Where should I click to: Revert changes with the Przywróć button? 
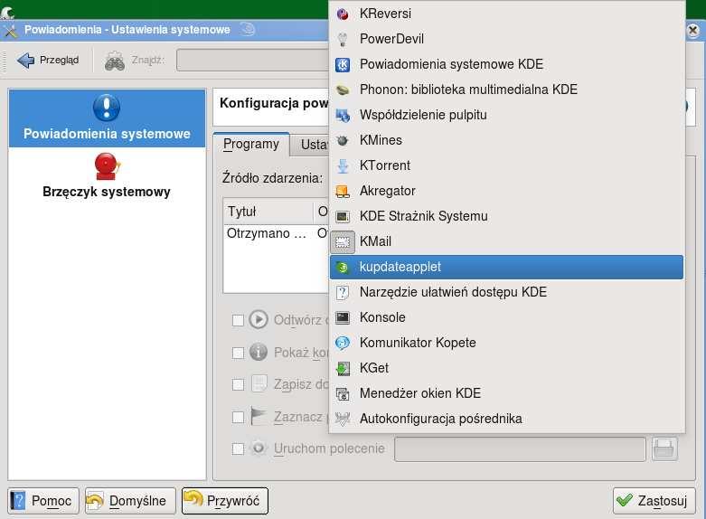[225, 501]
